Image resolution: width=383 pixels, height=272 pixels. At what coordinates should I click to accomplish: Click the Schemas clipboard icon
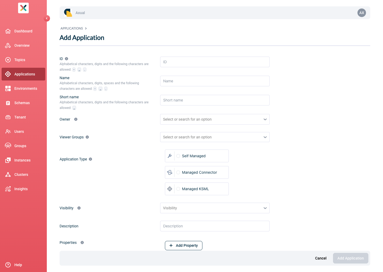pos(8,103)
